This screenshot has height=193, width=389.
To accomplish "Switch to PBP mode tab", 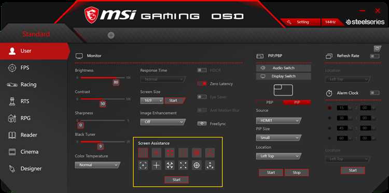I will pos(269,102).
